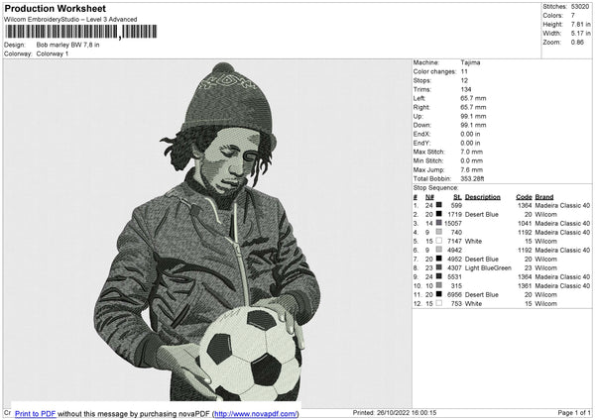Click the 'St.' column header
Screen dimensions: 595x420
click(x=457, y=197)
